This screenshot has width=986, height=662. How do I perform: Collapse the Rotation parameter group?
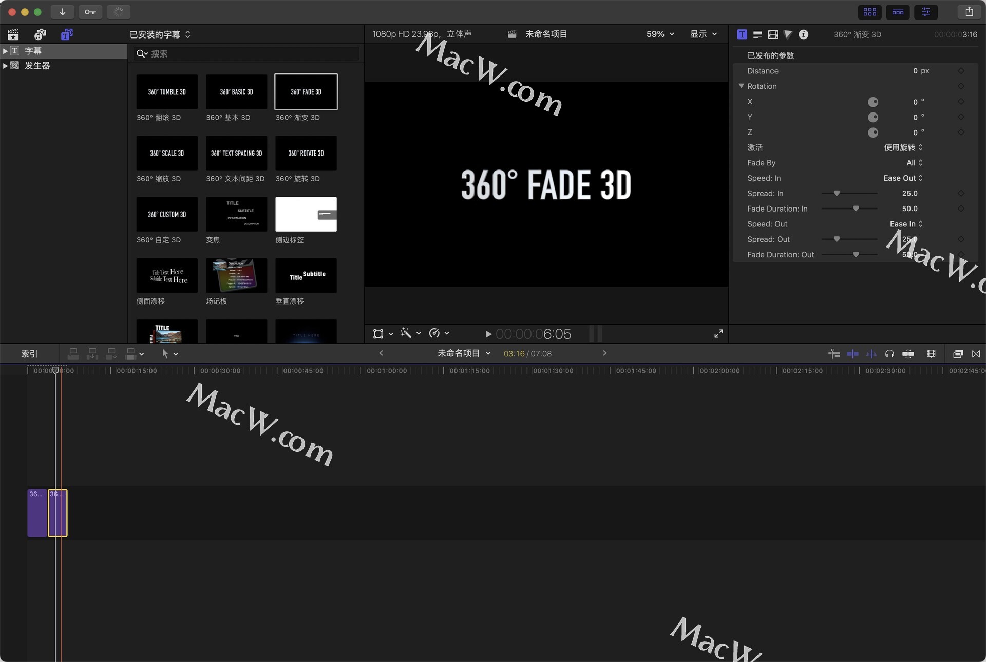pyautogui.click(x=741, y=86)
